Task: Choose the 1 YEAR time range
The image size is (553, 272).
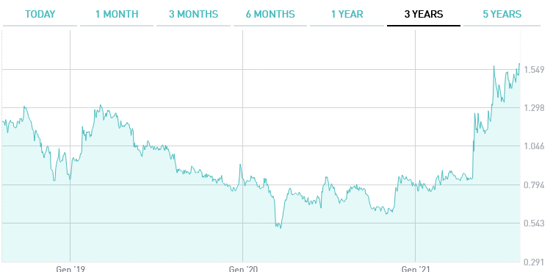Action: (347, 14)
